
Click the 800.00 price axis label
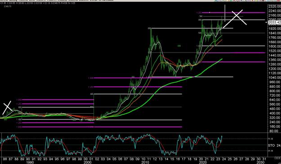coord(275,91)
